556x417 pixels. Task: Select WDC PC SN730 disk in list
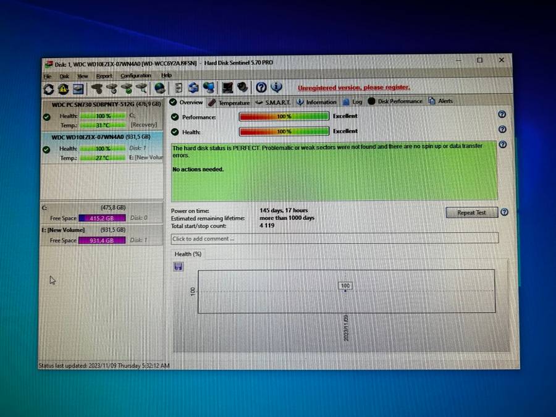pos(102,104)
